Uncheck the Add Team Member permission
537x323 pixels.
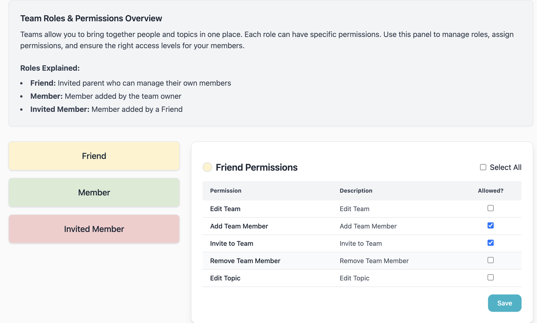(x=491, y=226)
